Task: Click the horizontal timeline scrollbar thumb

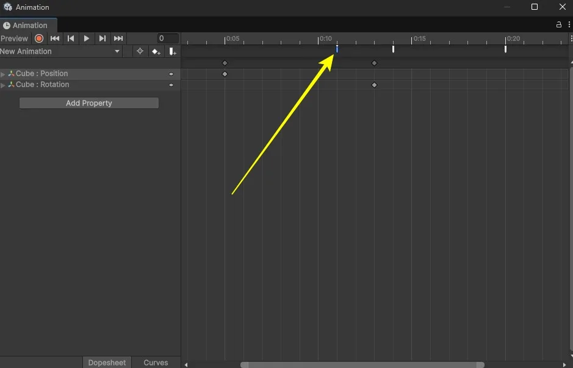Action: click(362, 365)
